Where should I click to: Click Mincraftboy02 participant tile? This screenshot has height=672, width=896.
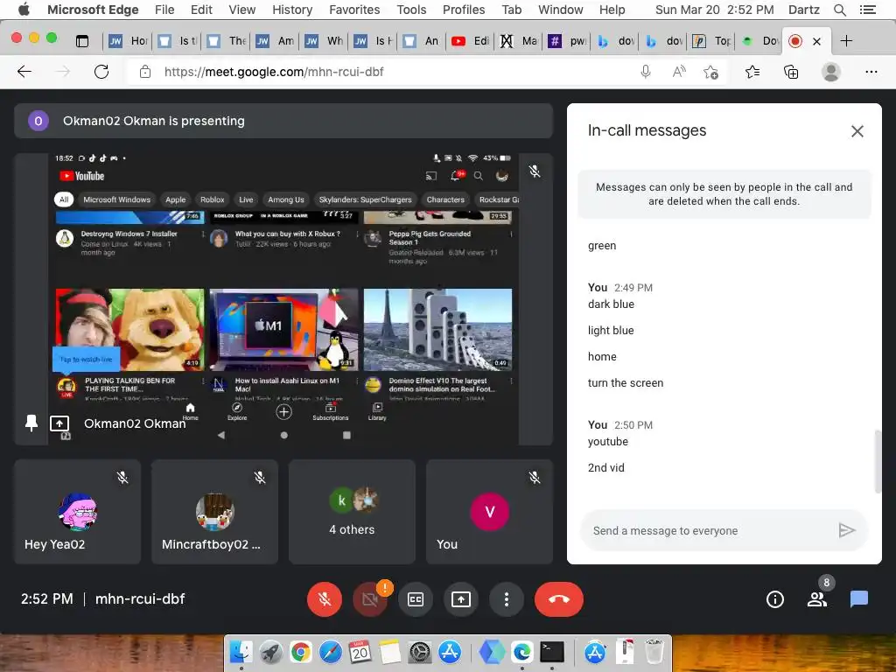click(215, 511)
